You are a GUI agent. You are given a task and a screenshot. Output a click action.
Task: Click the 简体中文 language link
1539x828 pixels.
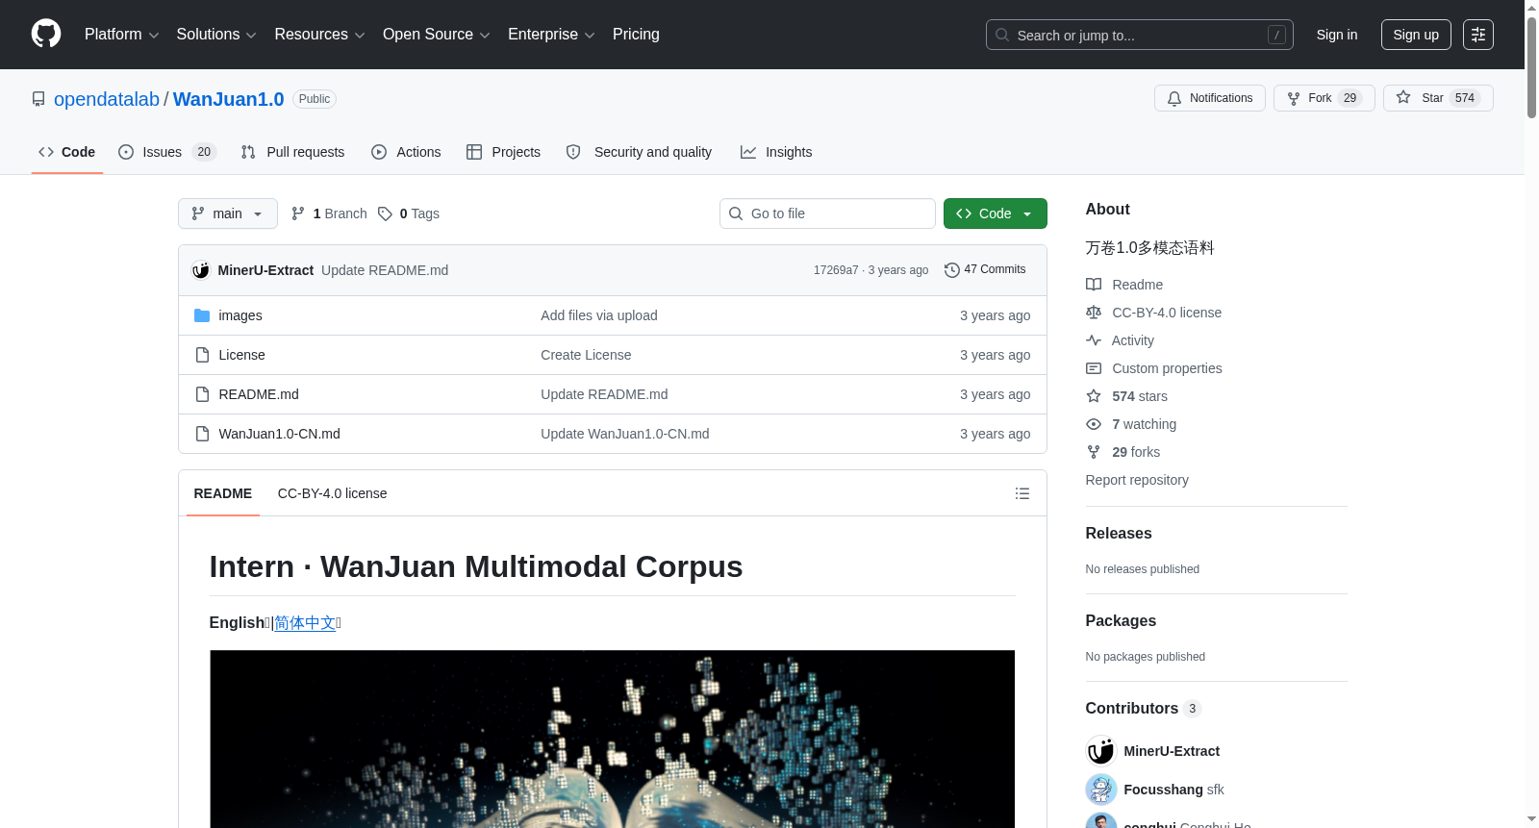click(305, 623)
